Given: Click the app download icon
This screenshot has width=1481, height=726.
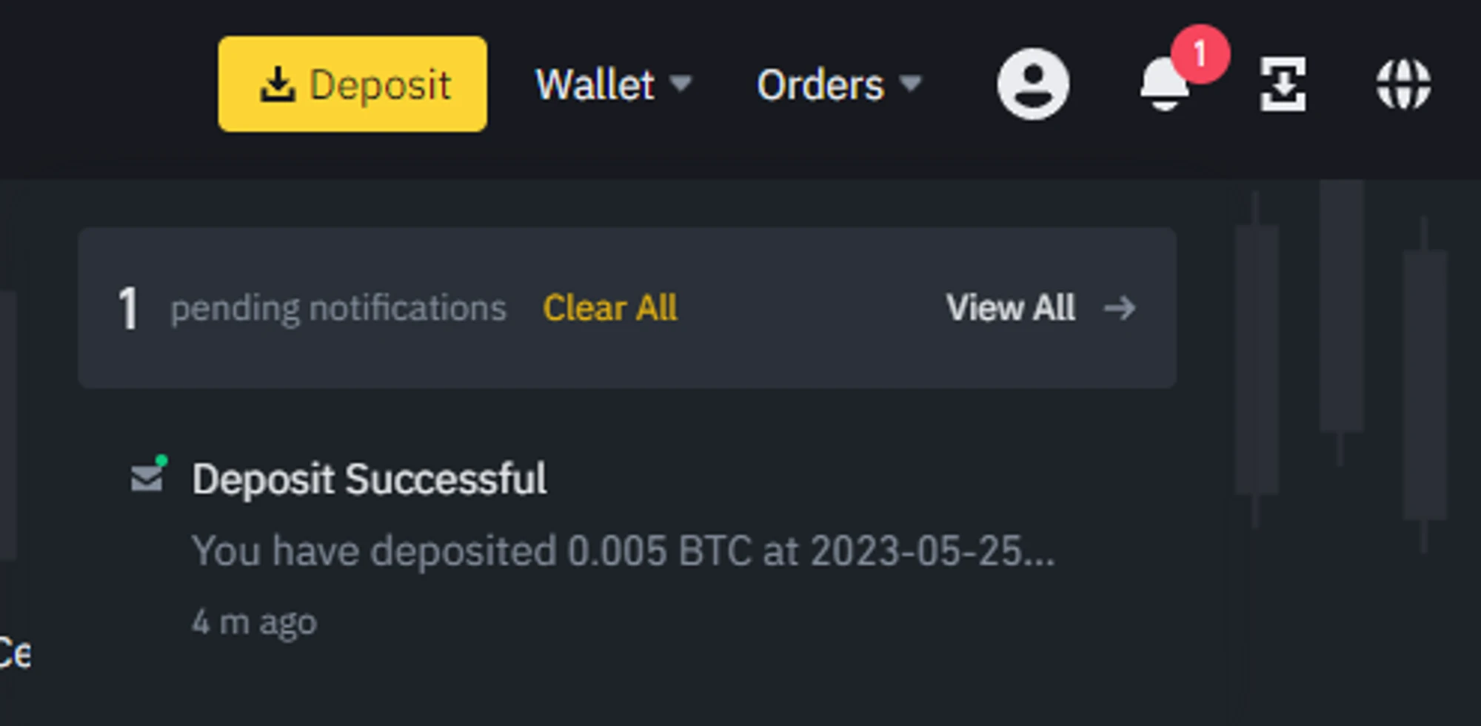Looking at the screenshot, I should point(1283,84).
